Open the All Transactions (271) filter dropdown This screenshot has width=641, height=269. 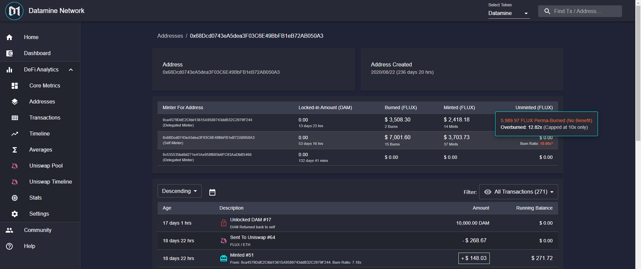pos(518,192)
